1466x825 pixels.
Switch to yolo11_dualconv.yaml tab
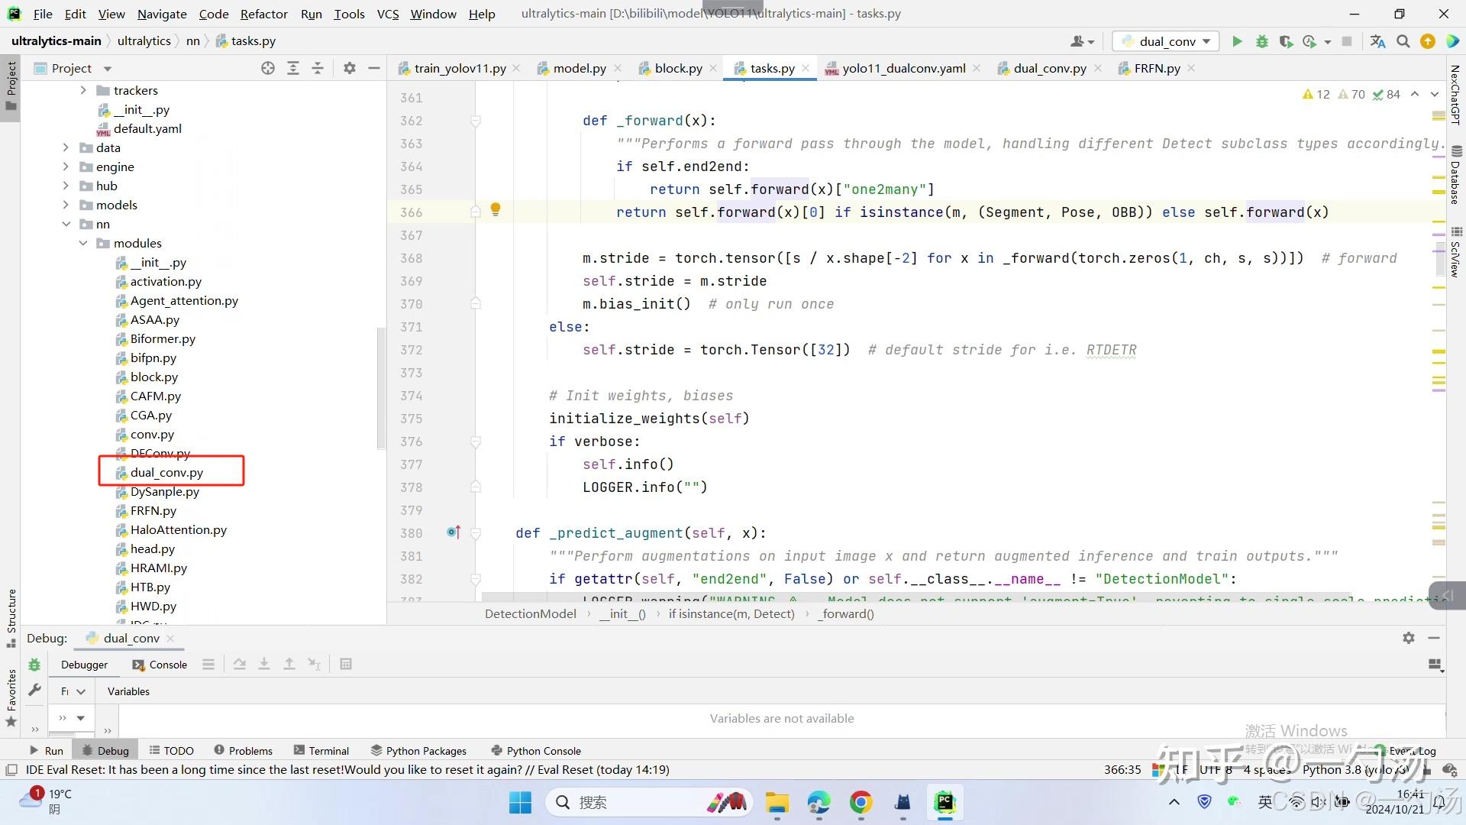point(903,68)
